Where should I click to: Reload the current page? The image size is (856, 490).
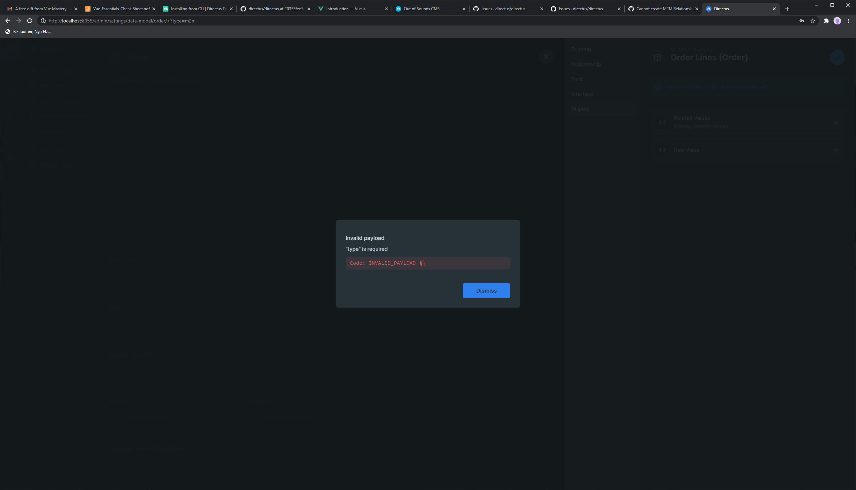point(30,21)
